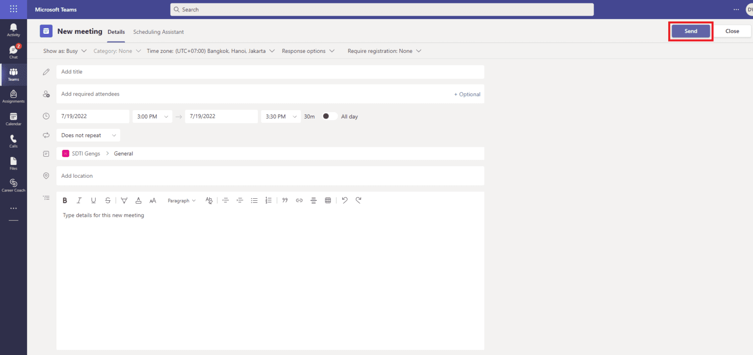Viewport: 753px width, 355px height.
Task: Switch to Scheduling Assistant tab
Action: coord(158,32)
